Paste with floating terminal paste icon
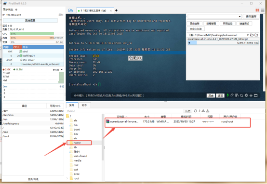 [135, 58]
